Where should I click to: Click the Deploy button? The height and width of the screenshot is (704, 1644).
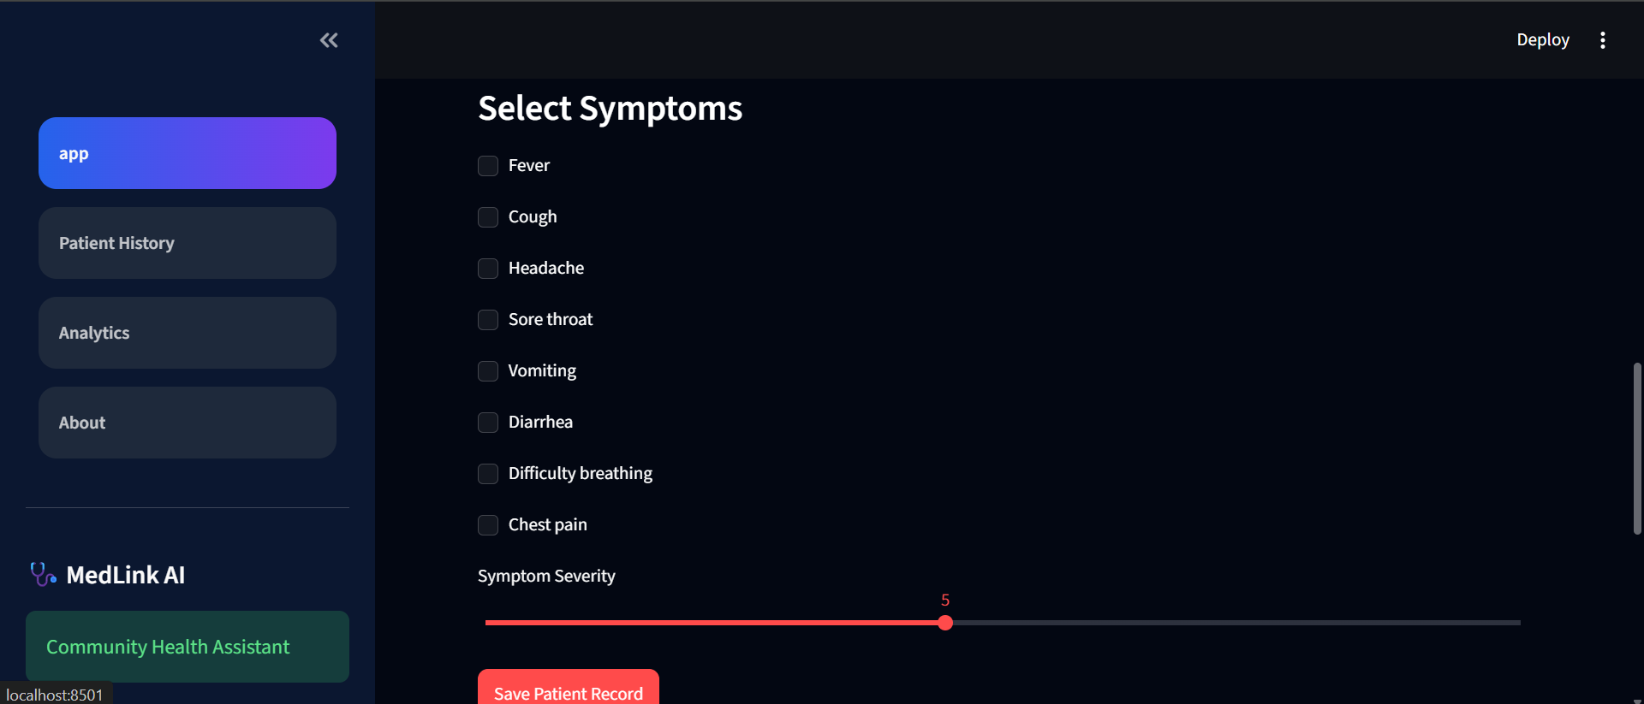pos(1543,40)
